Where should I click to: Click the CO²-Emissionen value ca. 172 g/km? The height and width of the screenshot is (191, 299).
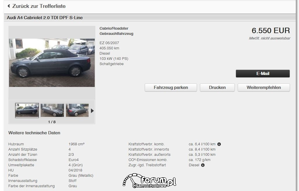click(x=200, y=160)
